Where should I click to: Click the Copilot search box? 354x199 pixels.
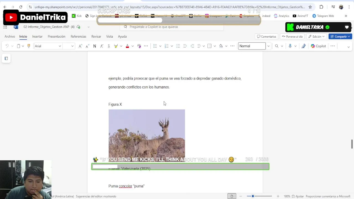(x=171, y=27)
